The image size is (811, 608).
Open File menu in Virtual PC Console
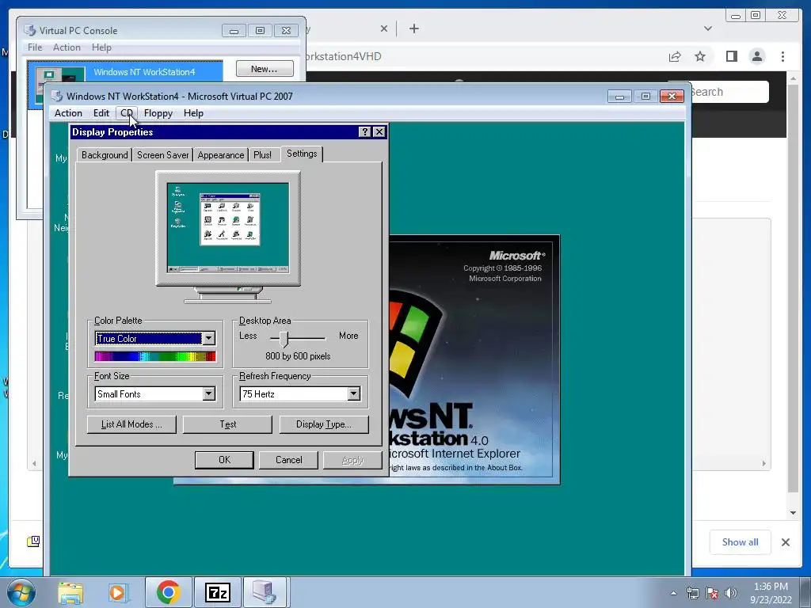35,47
